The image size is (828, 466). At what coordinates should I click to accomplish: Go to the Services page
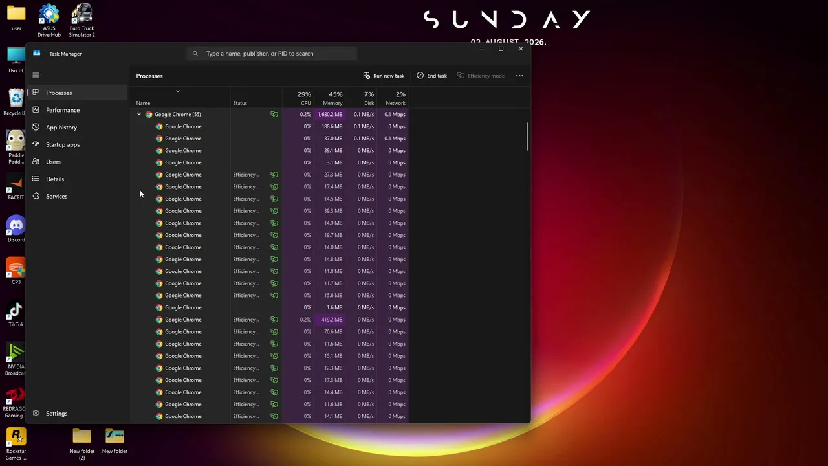click(78, 196)
